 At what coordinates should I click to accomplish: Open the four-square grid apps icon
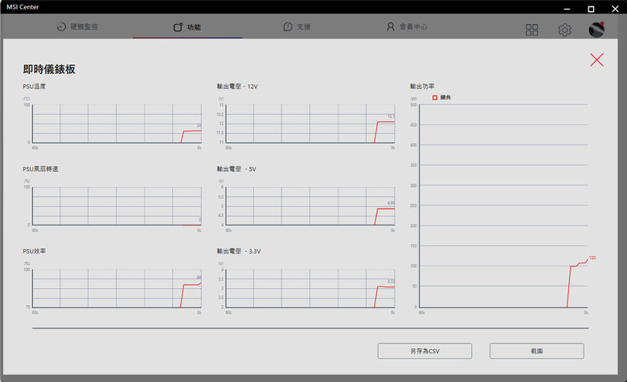coord(532,30)
